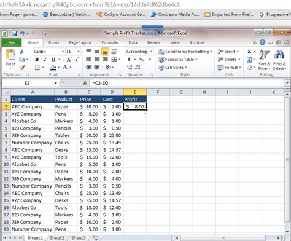Toggle Center text alignment
The width and height of the screenshot is (291, 241).
[97, 60]
